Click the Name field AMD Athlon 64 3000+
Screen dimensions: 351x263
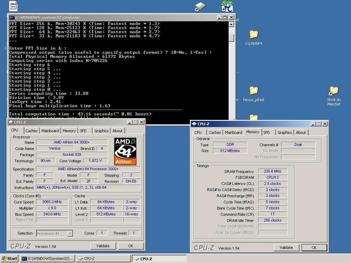(x=72, y=142)
